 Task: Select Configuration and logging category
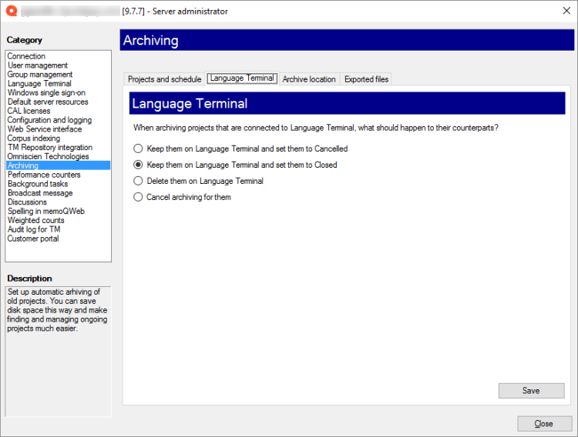(x=59, y=120)
